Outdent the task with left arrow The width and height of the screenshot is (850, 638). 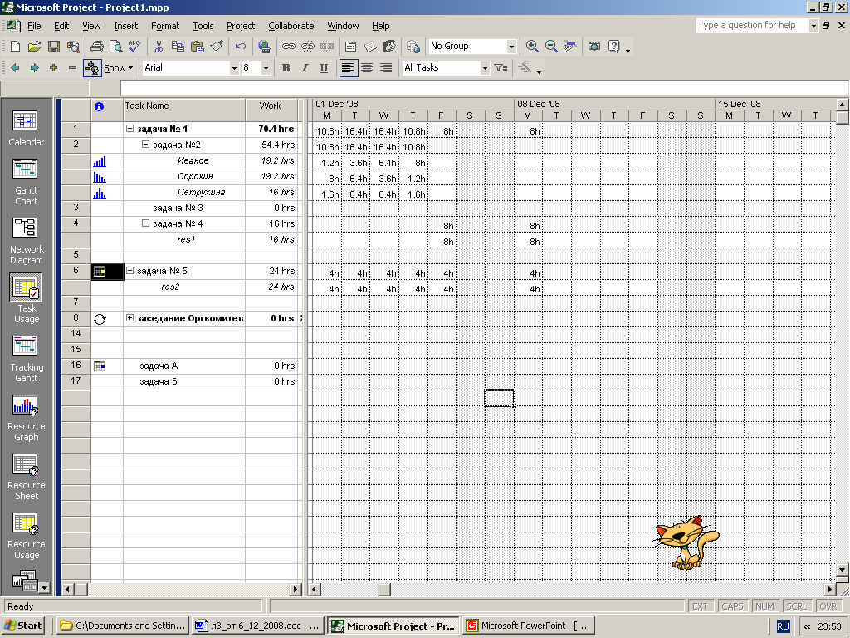15,68
